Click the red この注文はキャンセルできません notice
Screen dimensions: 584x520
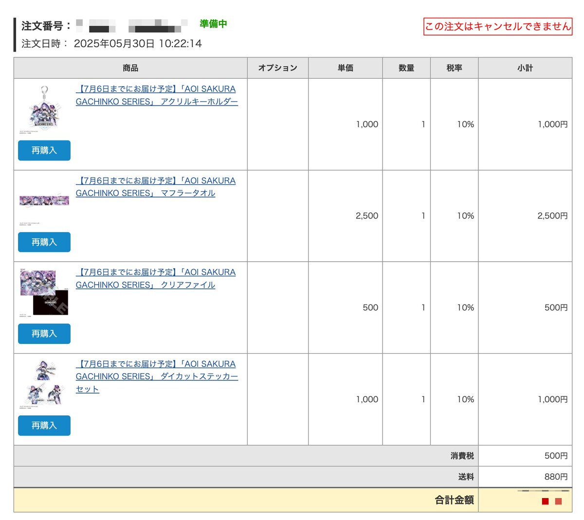click(x=497, y=26)
